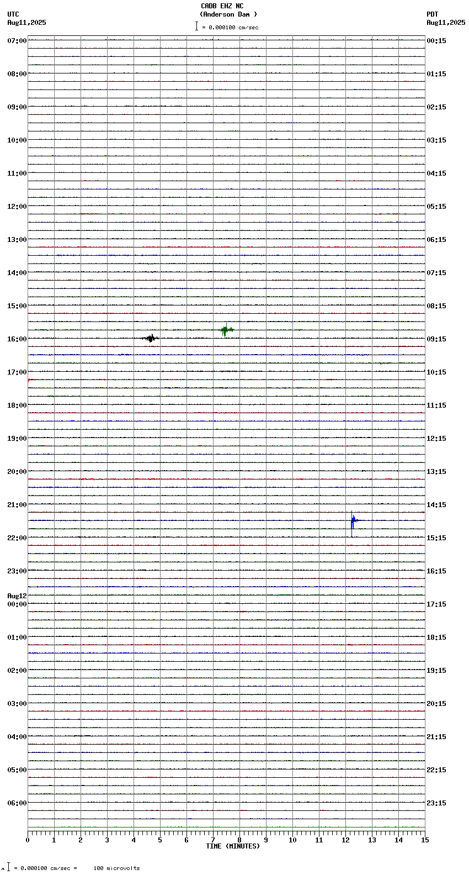Click the 12:00 UTC row label

pos(17,207)
